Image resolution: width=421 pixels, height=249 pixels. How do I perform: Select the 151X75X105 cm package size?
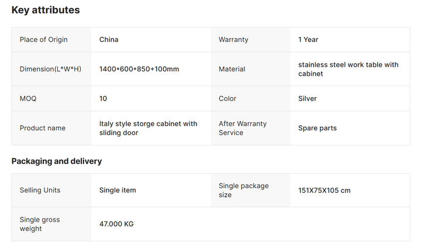click(x=325, y=191)
